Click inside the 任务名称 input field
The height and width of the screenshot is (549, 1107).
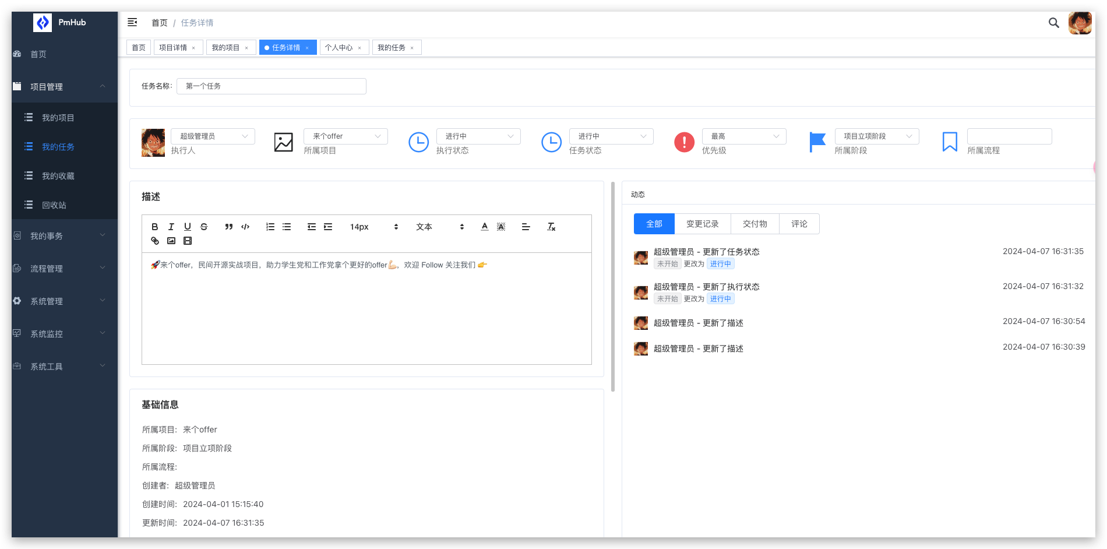pos(271,86)
